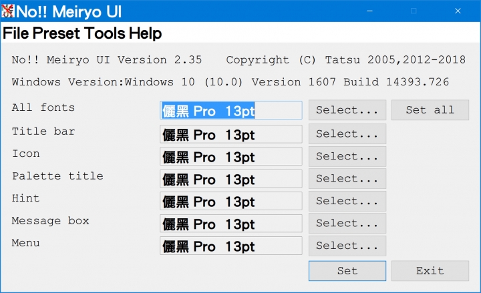Click the Set button to apply fonts
Image resolution: width=481 pixels, height=293 pixels.
point(347,271)
